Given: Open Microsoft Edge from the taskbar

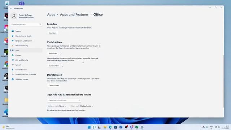Looking at the screenshot, I should pos(110,127).
